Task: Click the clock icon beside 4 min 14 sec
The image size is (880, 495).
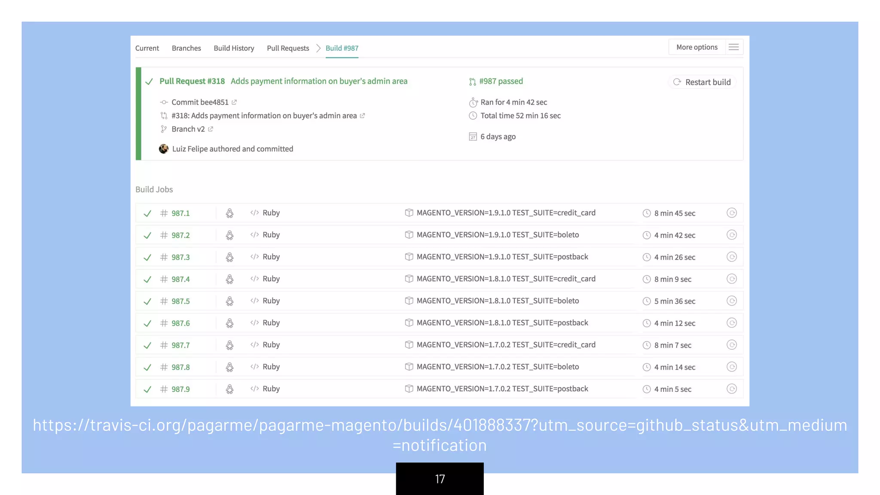Action: pyautogui.click(x=646, y=367)
